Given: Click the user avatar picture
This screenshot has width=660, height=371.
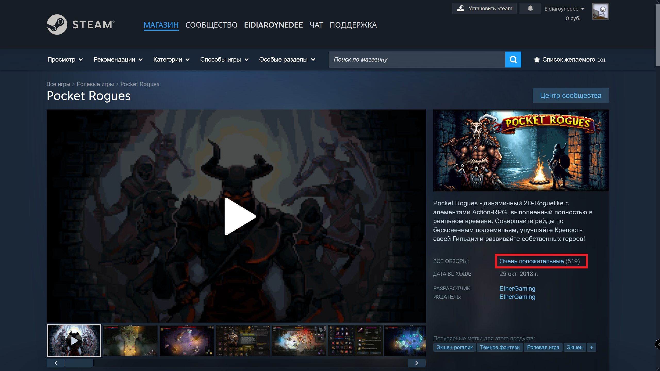Looking at the screenshot, I should (x=600, y=11).
